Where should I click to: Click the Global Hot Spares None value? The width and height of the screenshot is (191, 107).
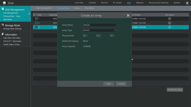[86, 41]
